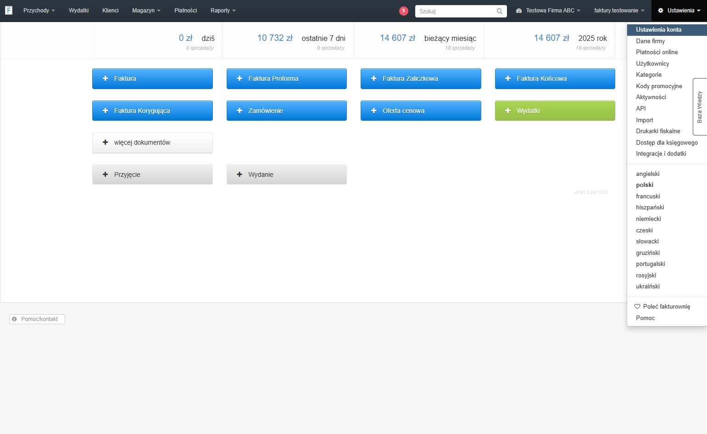707x434 pixels.
Task: Create a new Faktura Proforma
Action: 287,79
